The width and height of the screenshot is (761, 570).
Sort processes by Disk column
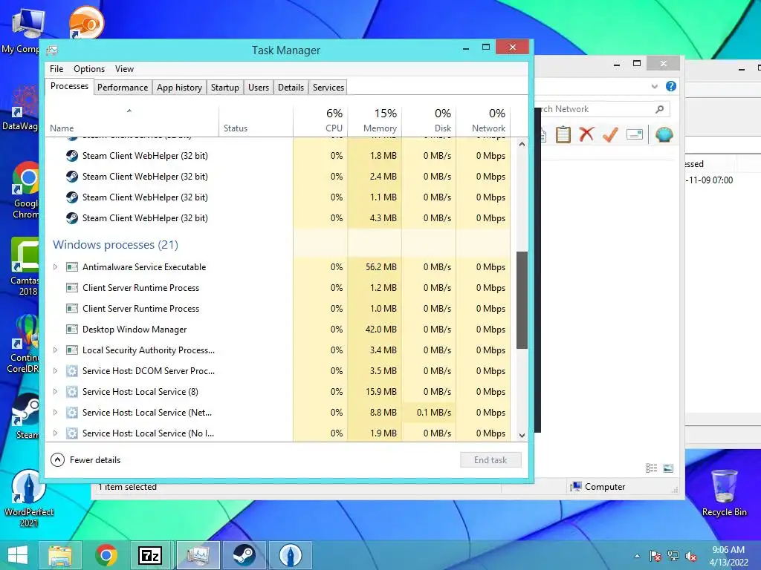coord(429,120)
